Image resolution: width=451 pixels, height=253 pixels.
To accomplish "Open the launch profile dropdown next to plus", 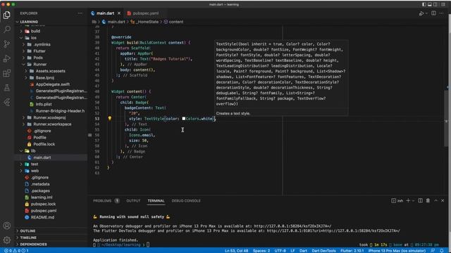I will pyautogui.click(x=414, y=200).
